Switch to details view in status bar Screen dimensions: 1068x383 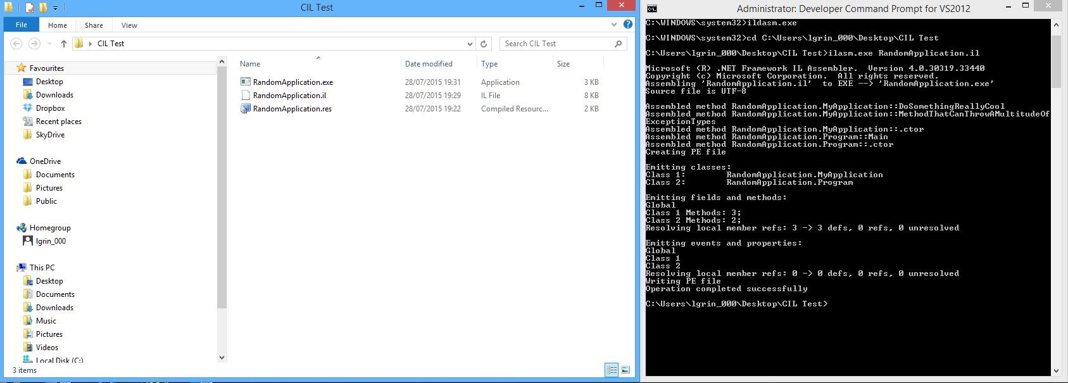click(x=612, y=370)
